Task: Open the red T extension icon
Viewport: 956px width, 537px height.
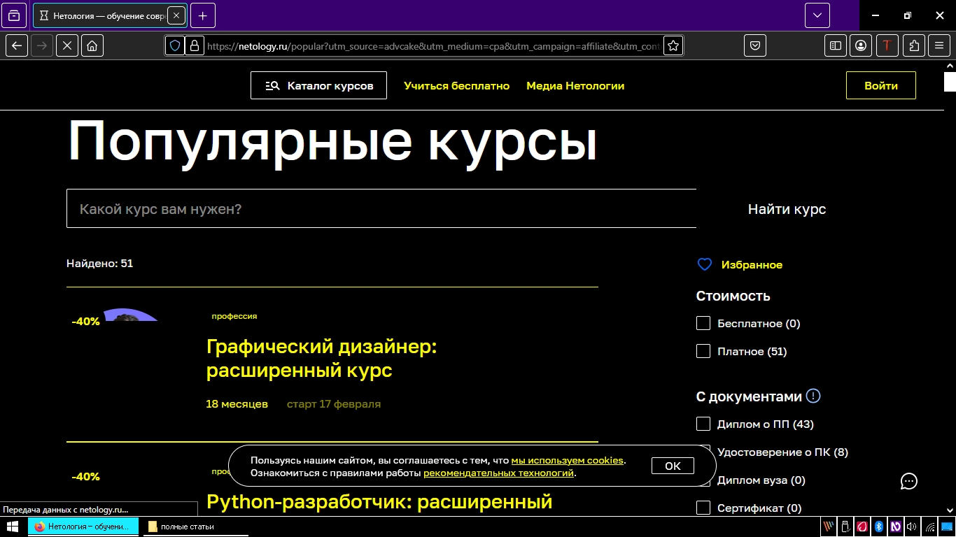Action: [887, 45]
